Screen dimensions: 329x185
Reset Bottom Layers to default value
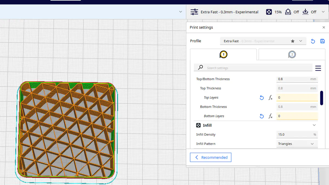point(262,116)
